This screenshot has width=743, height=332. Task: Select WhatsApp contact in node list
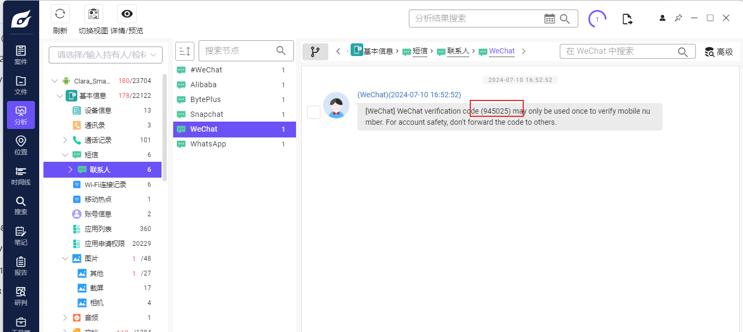click(235, 144)
